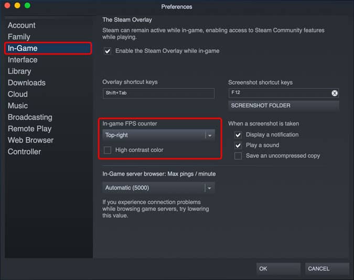
Task: Clear the F12 screenshot shortcut key
Action: coord(335,93)
